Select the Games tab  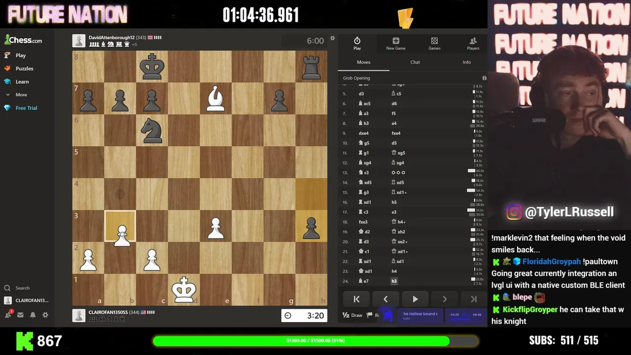pyautogui.click(x=434, y=43)
